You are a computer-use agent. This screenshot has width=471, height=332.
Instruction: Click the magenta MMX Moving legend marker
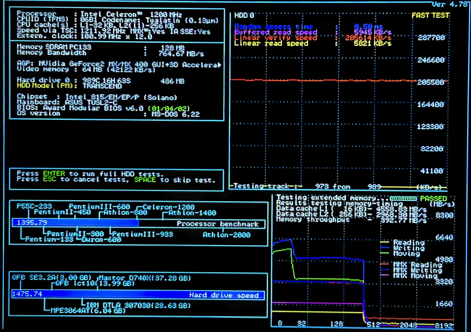pyautogui.click(x=384, y=275)
